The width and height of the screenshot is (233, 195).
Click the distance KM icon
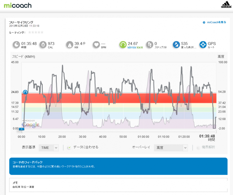(70, 45)
